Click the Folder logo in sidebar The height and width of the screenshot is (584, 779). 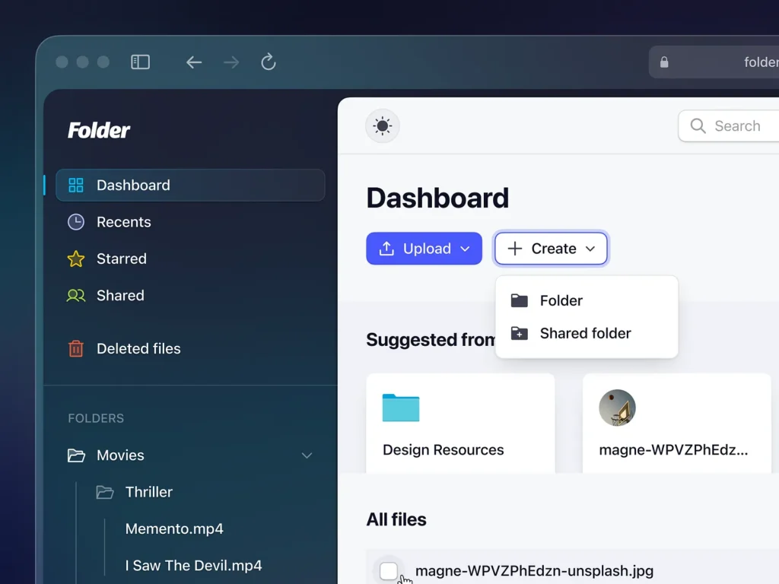coord(98,130)
